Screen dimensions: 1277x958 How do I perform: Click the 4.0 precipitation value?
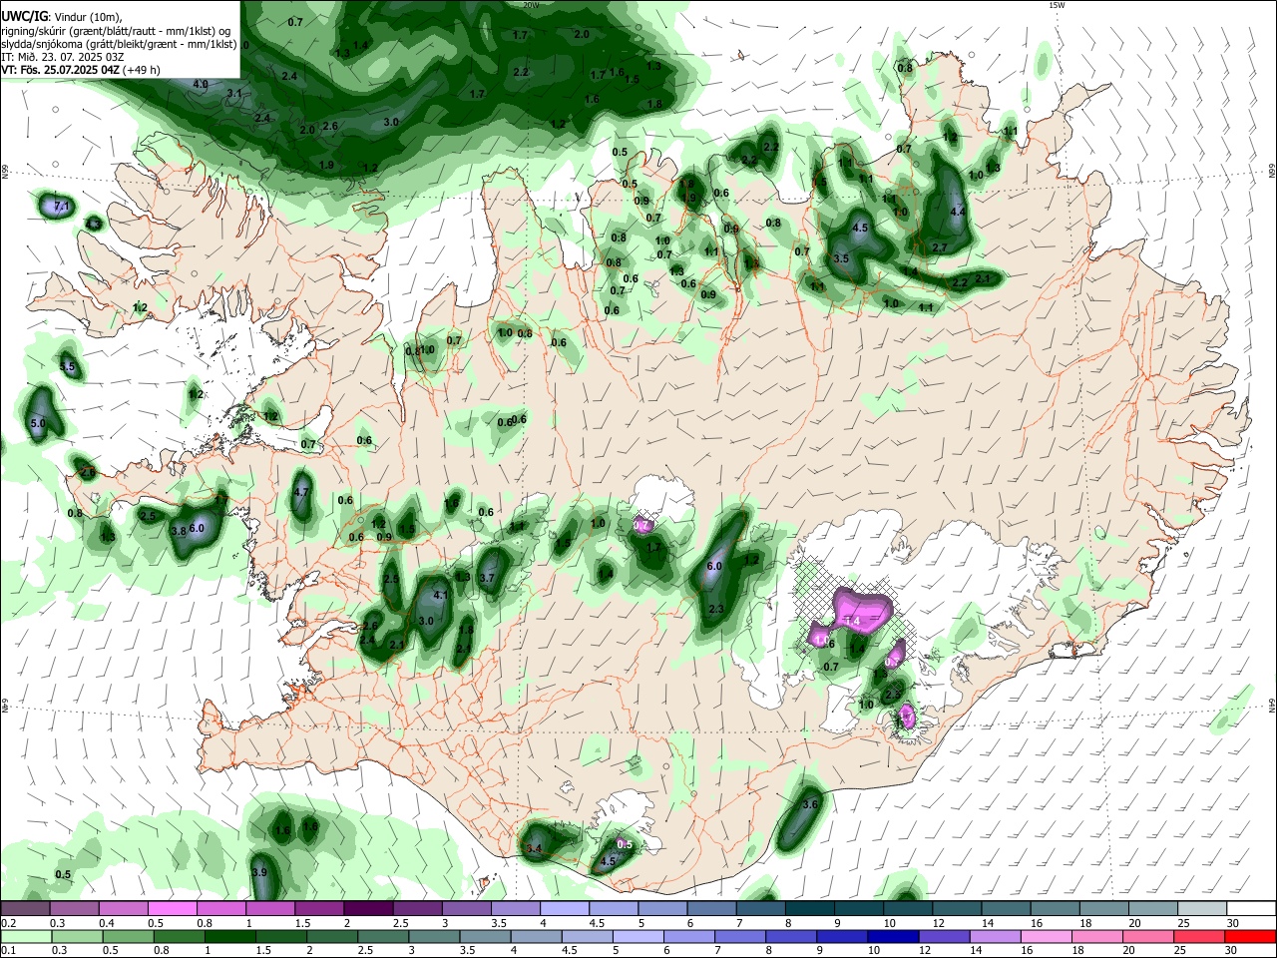pos(201,85)
